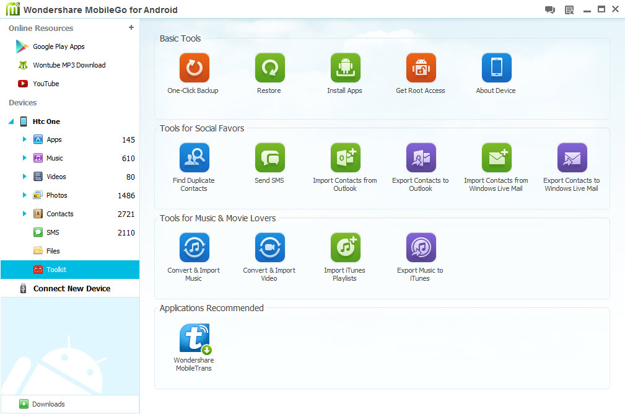Image resolution: width=625 pixels, height=414 pixels.
Task: Open Import iTunes Playlists tool
Action: [345, 247]
